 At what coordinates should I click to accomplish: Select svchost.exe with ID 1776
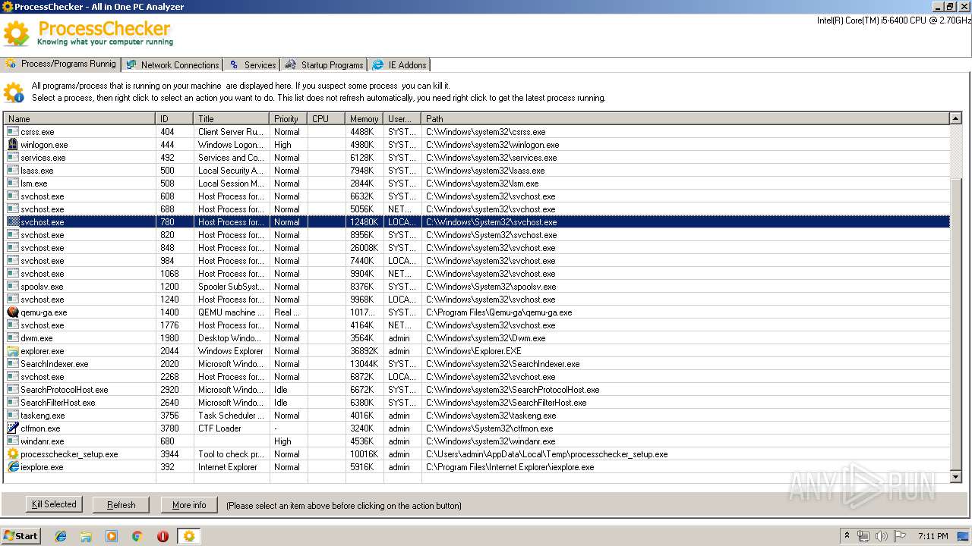[477, 325]
